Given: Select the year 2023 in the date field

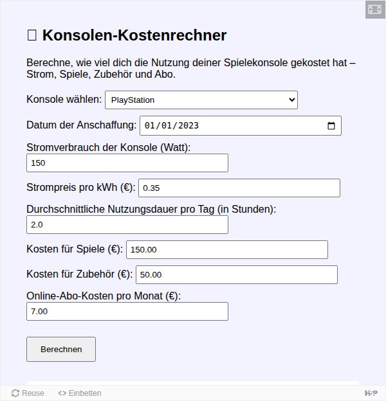Looking at the screenshot, I should [x=188, y=125].
